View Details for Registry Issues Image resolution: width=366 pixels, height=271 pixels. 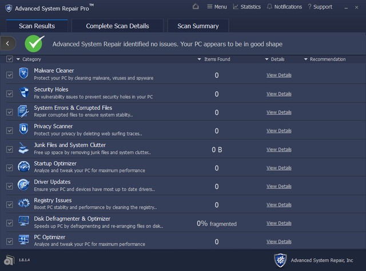[x=279, y=205]
